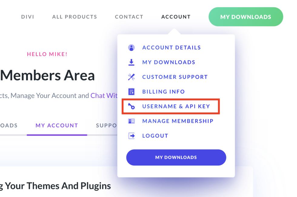Follow the purple Chat With link
The image size is (297, 197).
point(104,95)
